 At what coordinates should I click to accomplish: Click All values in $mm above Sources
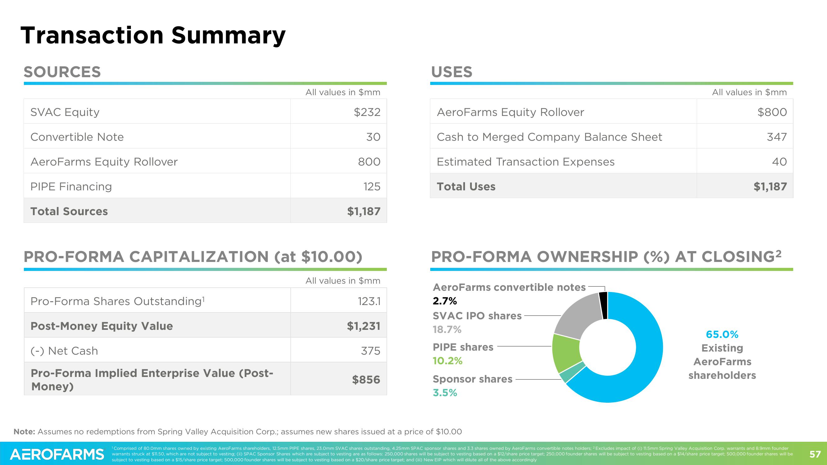[x=343, y=92]
